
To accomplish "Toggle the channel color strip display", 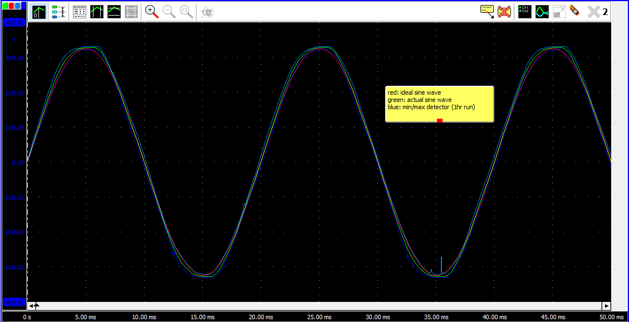I will 12,7.
